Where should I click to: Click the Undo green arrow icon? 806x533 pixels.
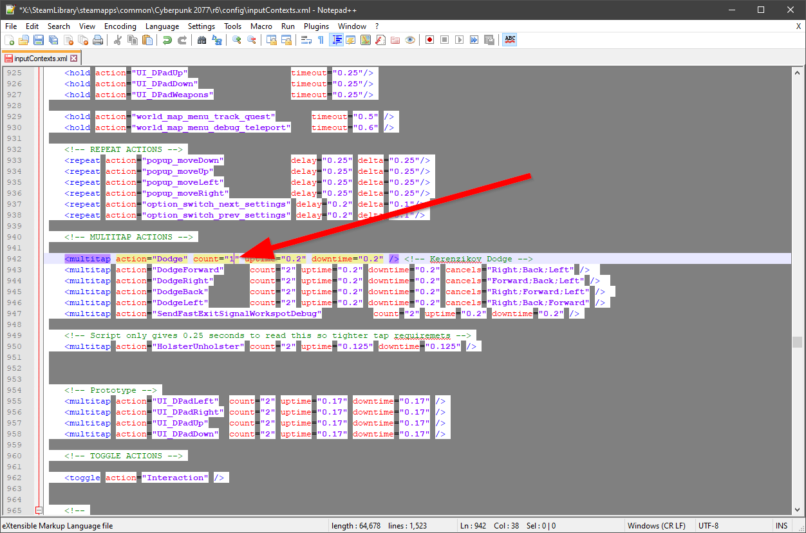click(167, 40)
